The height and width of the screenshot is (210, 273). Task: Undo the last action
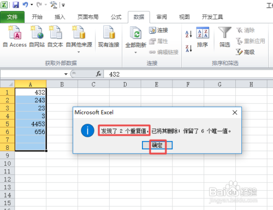25,4
